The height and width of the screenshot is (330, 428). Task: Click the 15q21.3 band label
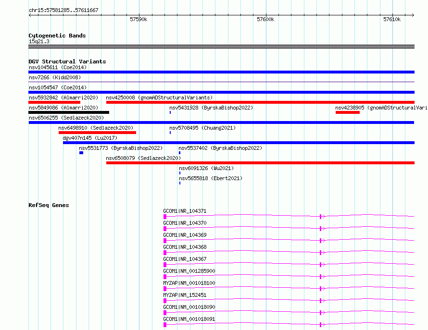(39, 41)
